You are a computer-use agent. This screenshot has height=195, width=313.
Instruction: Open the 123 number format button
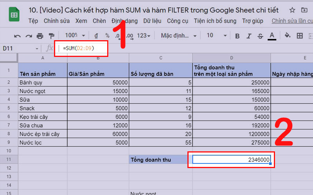click(143, 35)
